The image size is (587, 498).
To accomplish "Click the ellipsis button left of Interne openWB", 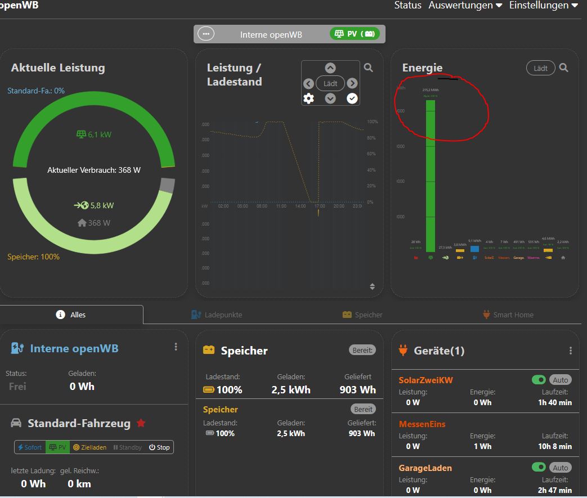I will pyautogui.click(x=206, y=34).
